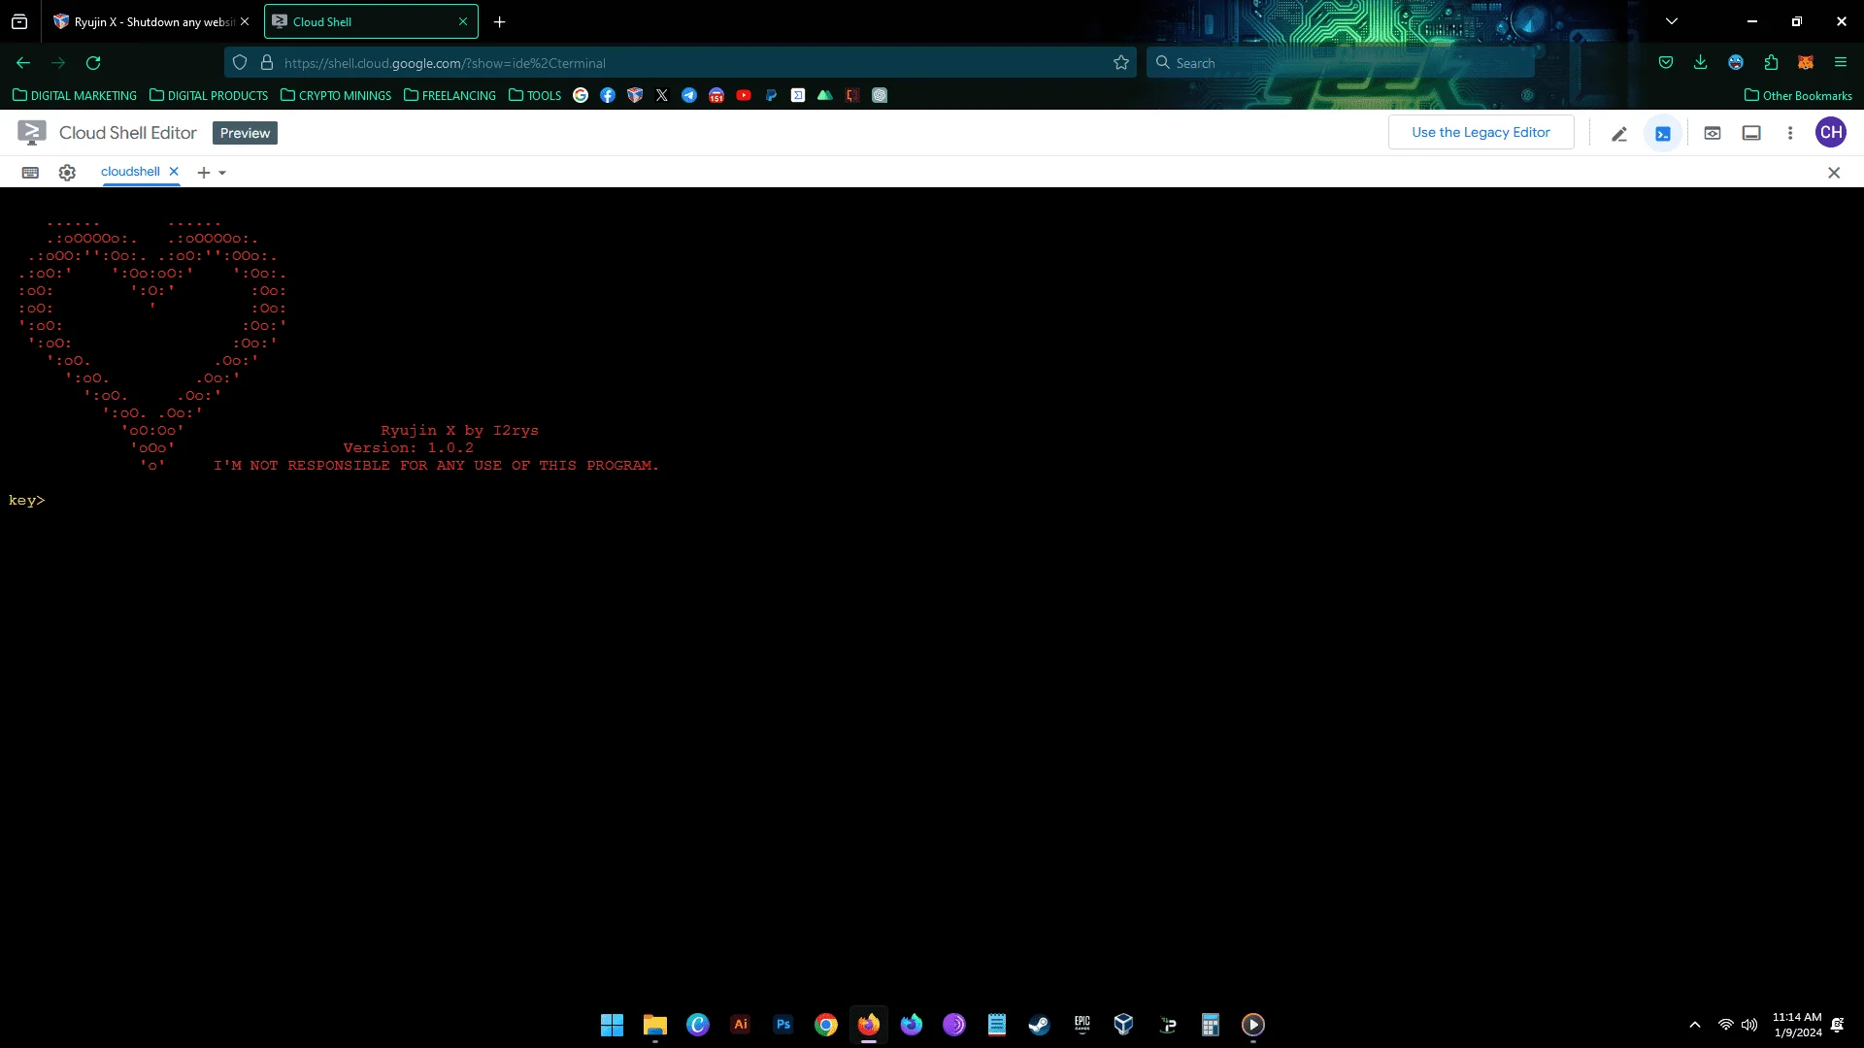Open TOOLS bookmarks folder
This screenshot has width=1864, height=1048.
[x=535, y=95]
